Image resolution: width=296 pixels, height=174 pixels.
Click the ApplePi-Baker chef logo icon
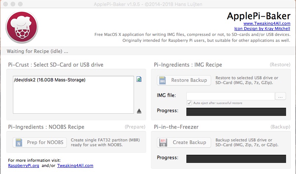point(22,27)
